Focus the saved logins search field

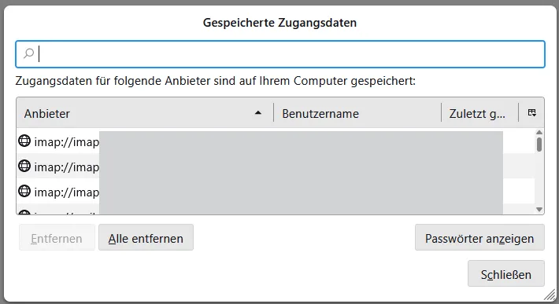[x=280, y=54]
